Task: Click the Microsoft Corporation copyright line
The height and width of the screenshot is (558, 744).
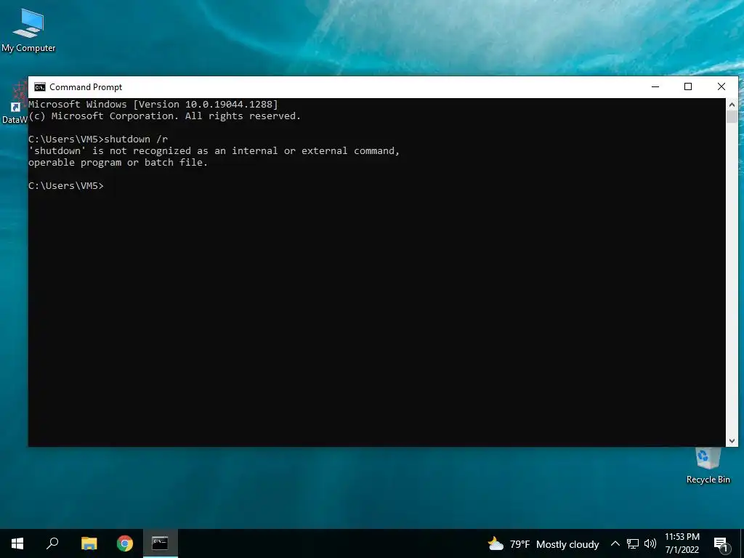Action: pyautogui.click(x=165, y=116)
